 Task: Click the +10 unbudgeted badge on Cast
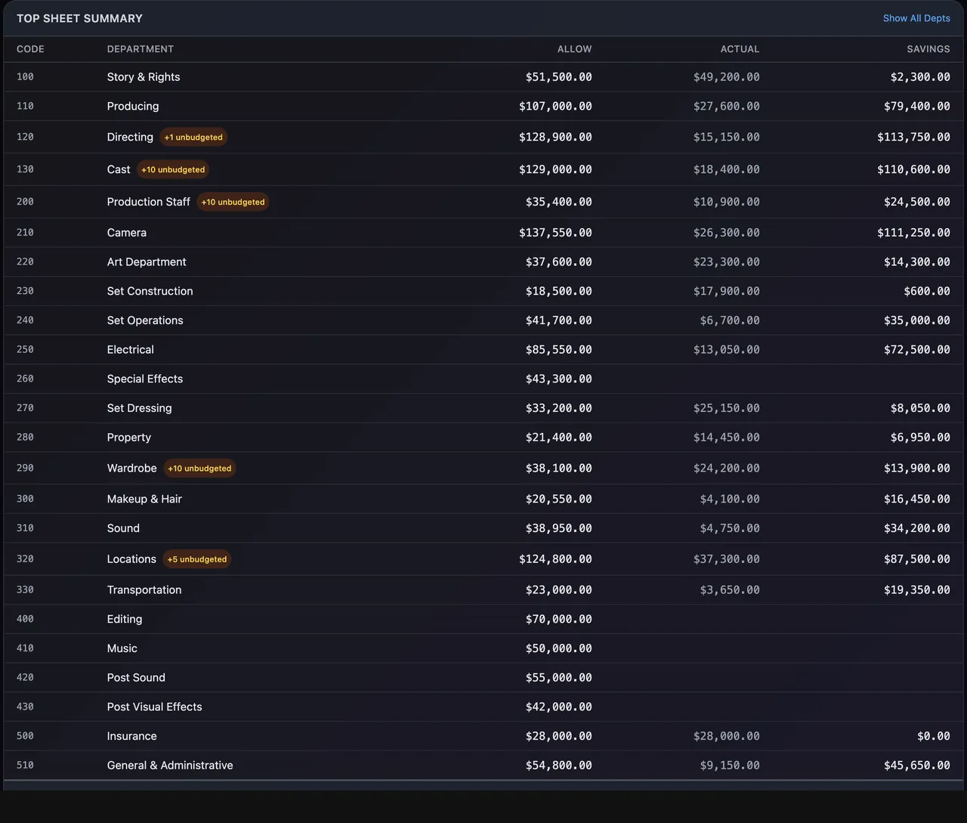tap(173, 170)
